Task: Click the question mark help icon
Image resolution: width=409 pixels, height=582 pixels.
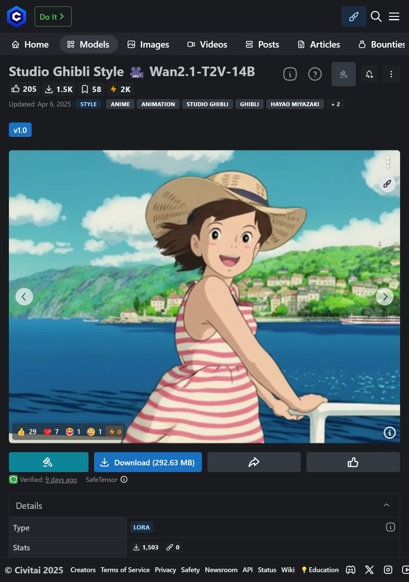Action: (x=315, y=74)
